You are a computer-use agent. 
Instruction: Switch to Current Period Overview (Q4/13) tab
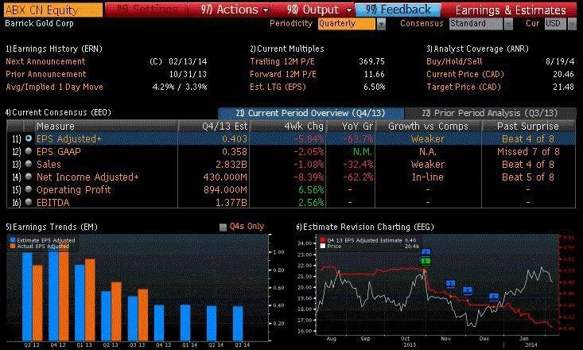point(311,113)
